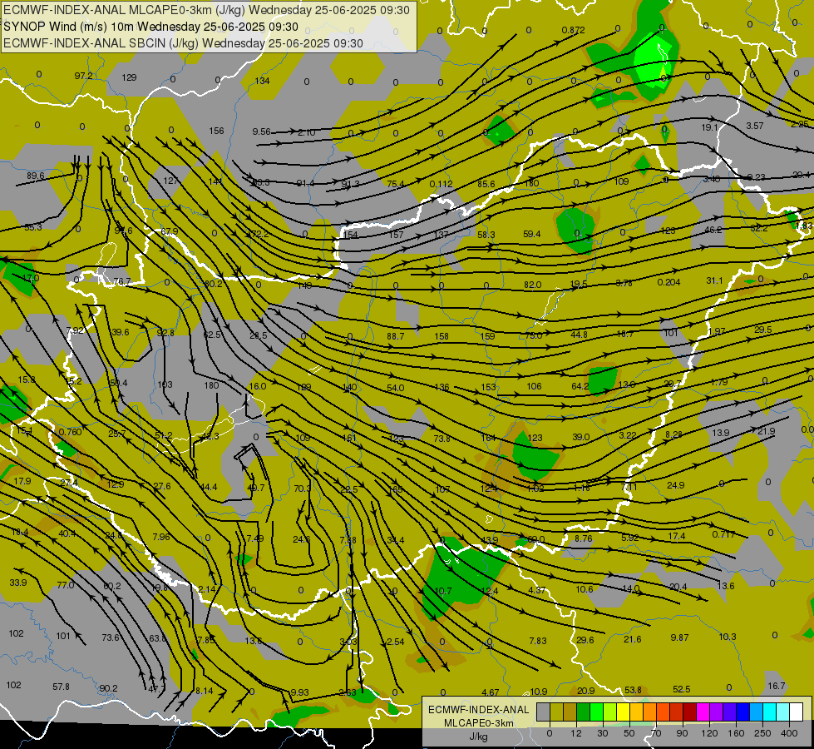Click the legend scale label 120
This screenshot has height=749, width=814.
pyautogui.click(x=710, y=733)
